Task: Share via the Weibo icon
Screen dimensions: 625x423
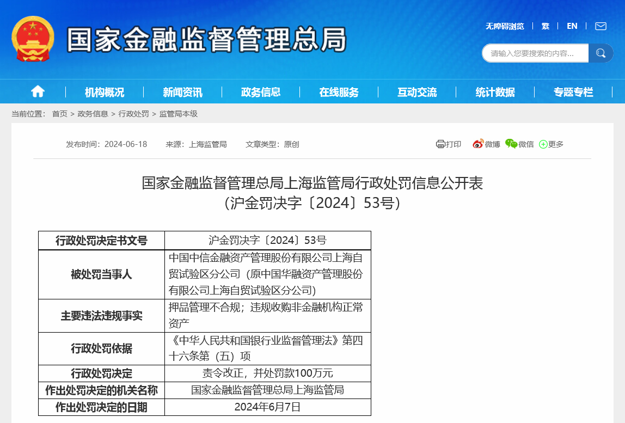Action: click(478, 144)
